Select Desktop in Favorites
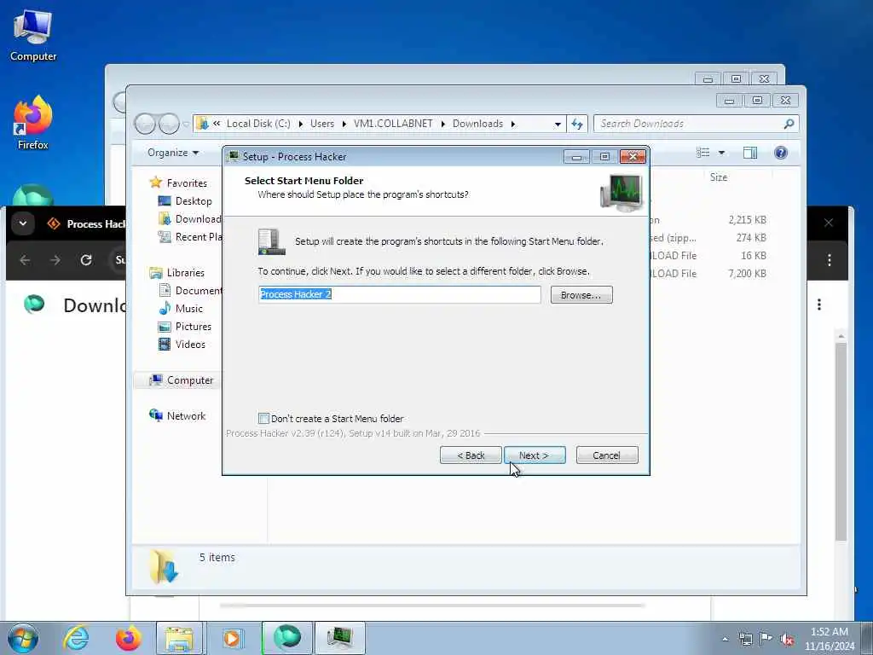 [x=194, y=201]
